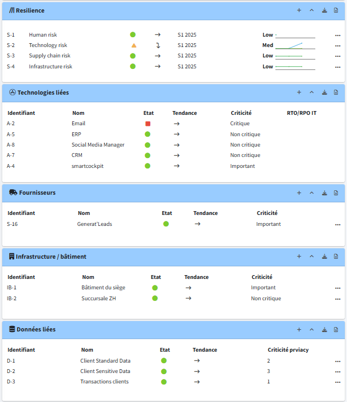Collapse the Resilience panel
Viewport: 347px width, 402px height.
[311, 10]
